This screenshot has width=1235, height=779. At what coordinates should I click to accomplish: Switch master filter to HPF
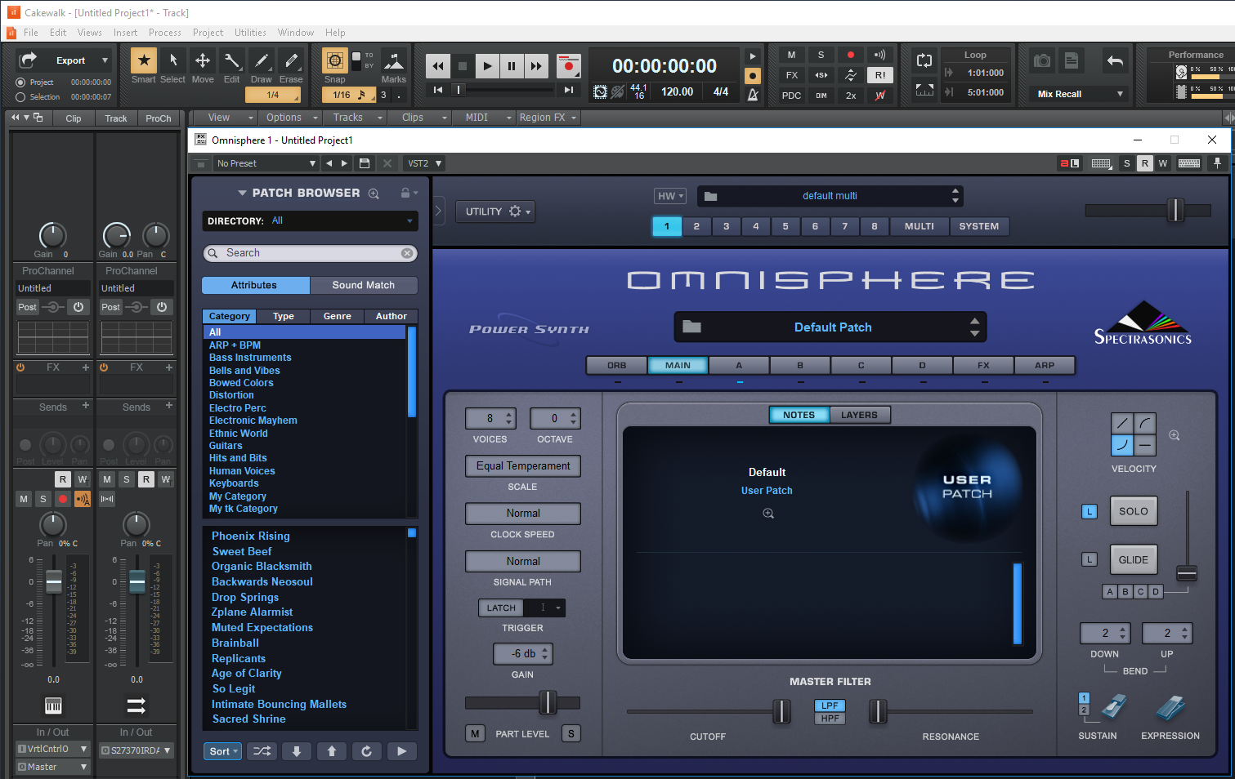830,719
